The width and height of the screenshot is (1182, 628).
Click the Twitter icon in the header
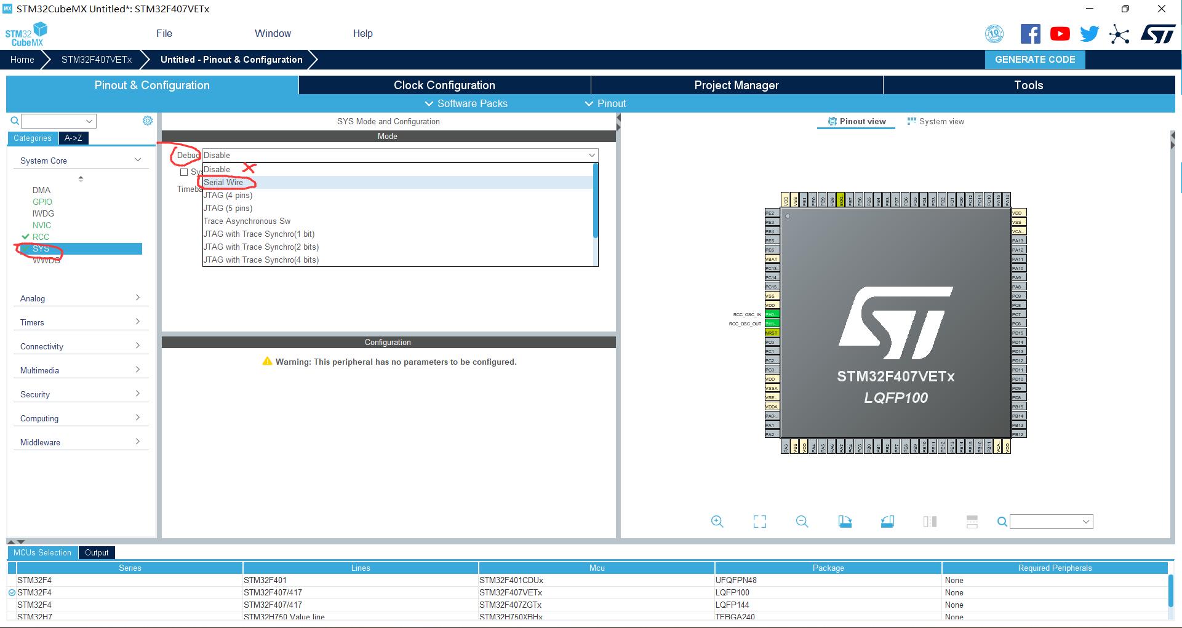coord(1089,33)
